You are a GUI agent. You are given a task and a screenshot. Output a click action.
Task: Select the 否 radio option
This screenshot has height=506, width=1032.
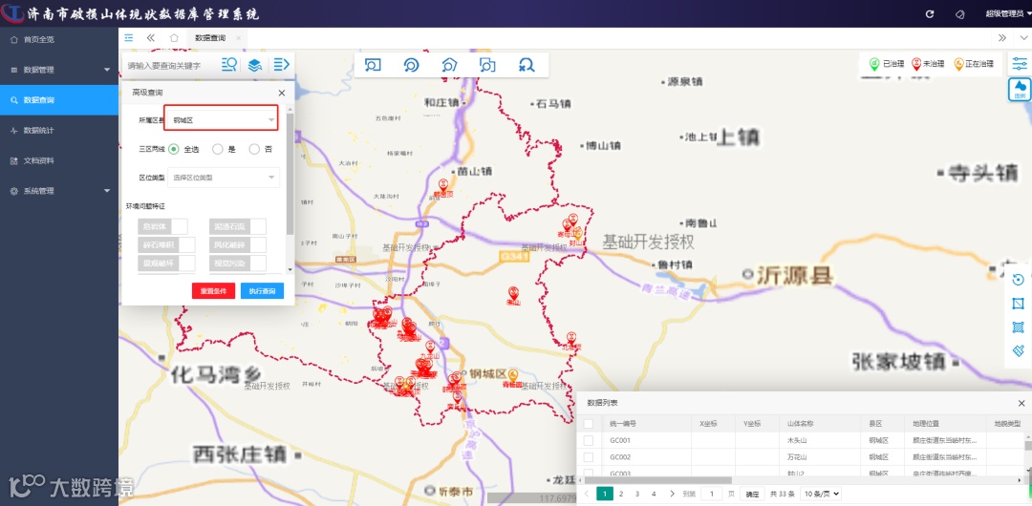tap(254, 149)
